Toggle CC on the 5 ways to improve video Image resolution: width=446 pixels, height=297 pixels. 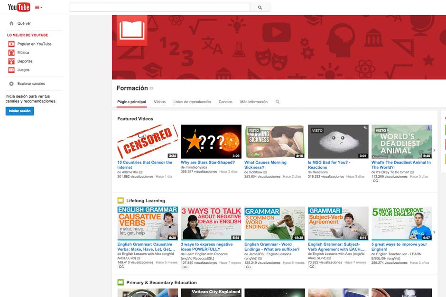click(x=375, y=267)
